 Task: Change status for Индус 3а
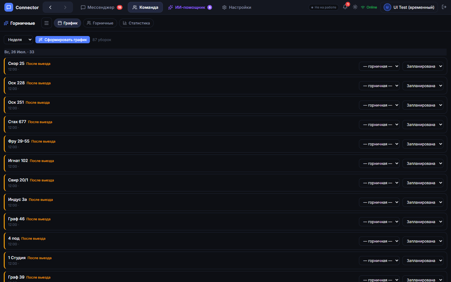[423, 202]
